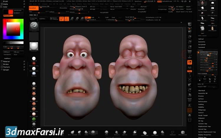Image resolution: width=221 pixels, height=138 pixels.
Task: Undock the Material palette icon
Action: pos(24,61)
